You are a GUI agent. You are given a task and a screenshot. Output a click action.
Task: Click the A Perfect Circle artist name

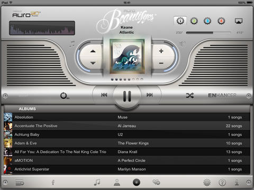pos(132,160)
